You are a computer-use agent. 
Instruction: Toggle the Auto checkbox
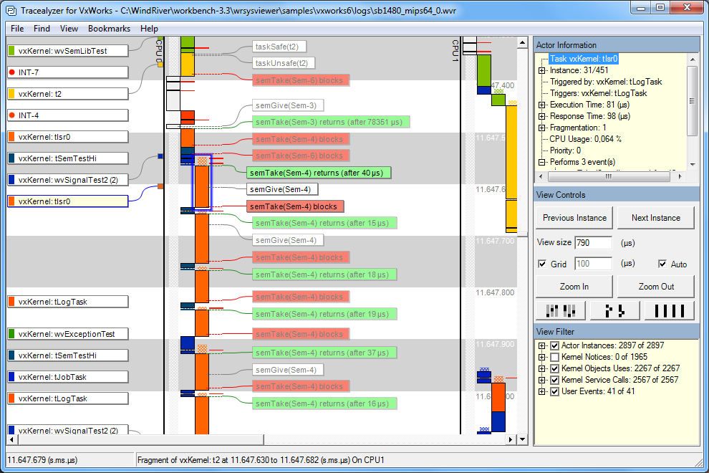click(662, 264)
